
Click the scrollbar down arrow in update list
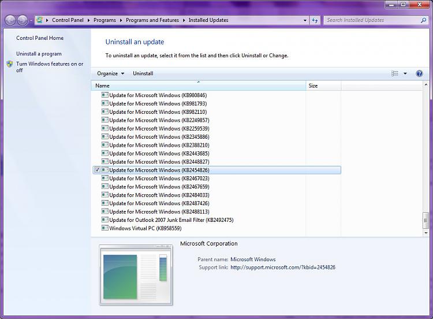point(425,233)
